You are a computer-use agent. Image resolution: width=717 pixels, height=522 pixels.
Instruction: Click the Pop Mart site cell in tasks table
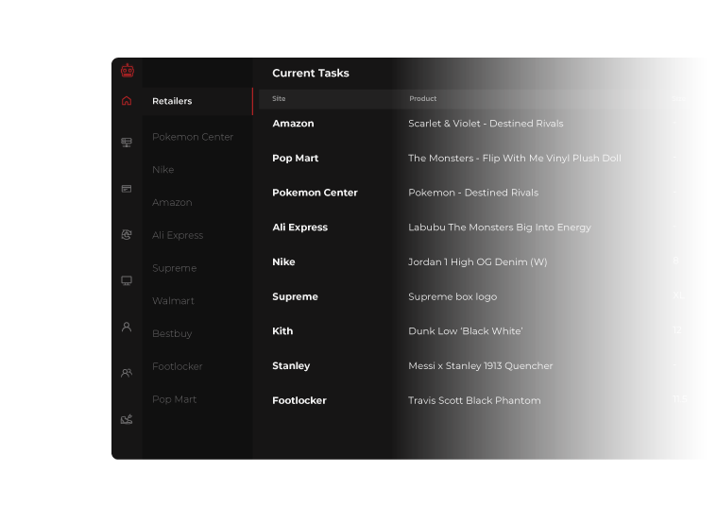click(296, 159)
